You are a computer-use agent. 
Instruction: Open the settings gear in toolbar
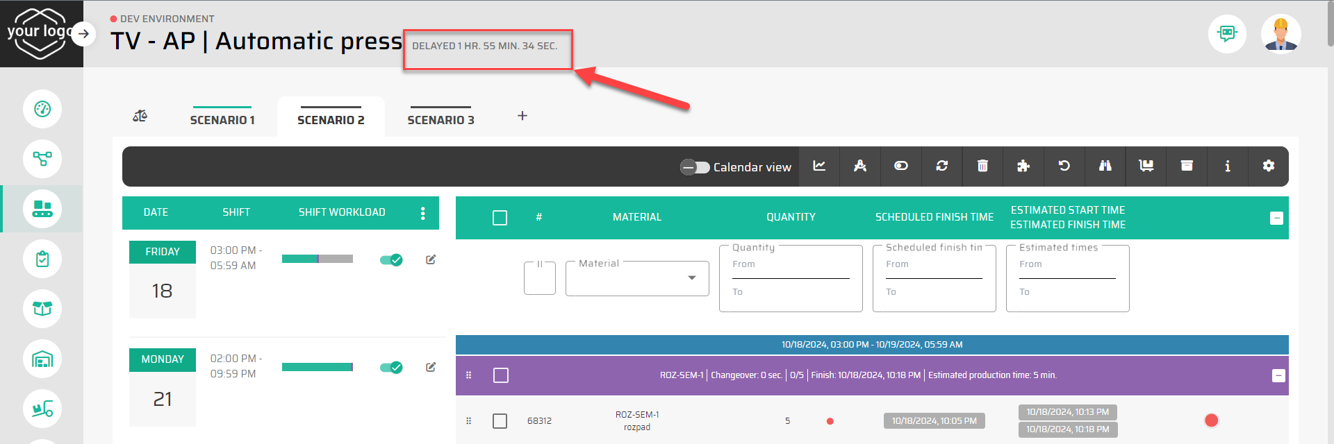coord(1268,166)
